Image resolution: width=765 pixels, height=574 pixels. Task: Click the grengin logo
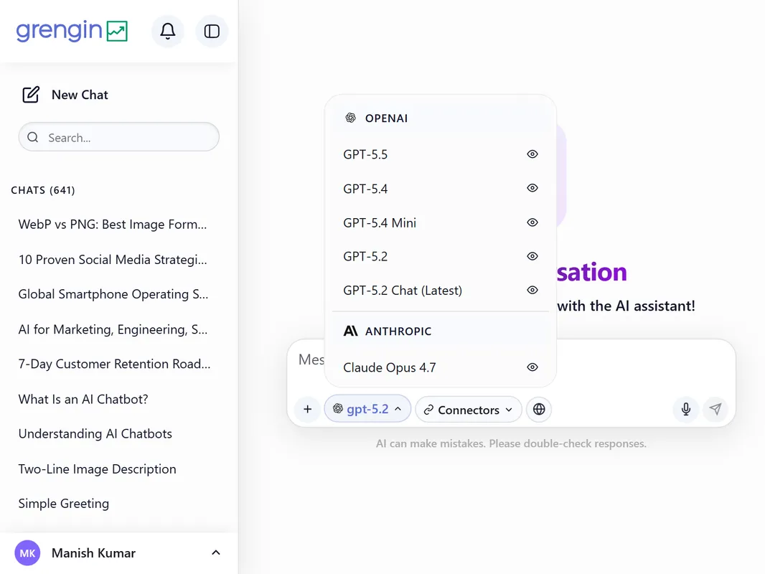pyautogui.click(x=72, y=32)
